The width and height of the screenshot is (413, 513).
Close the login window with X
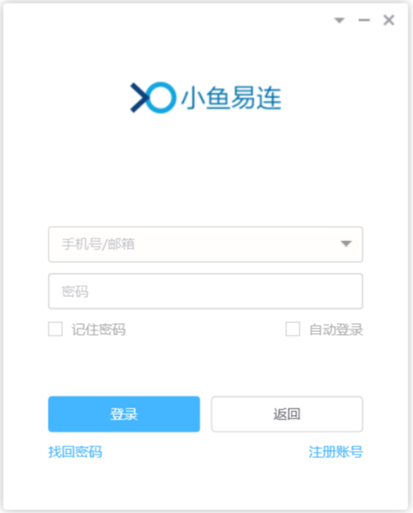(389, 21)
